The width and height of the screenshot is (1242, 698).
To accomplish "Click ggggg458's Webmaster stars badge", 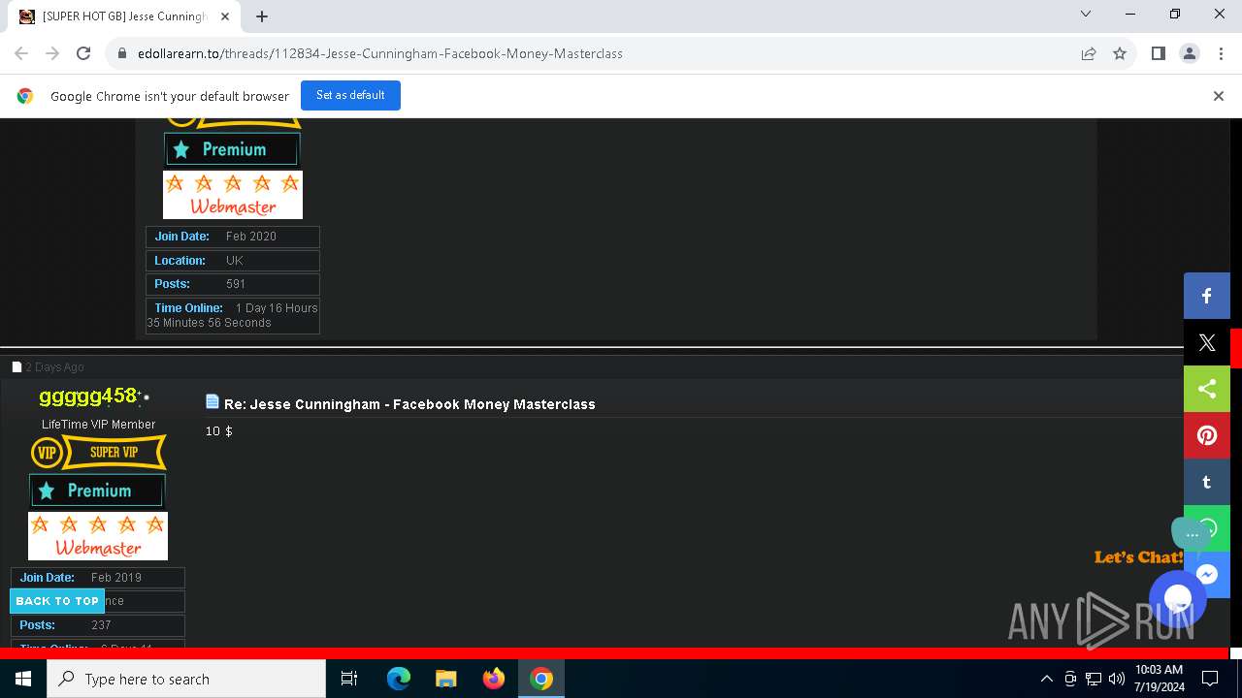I will tap(98, 536).
